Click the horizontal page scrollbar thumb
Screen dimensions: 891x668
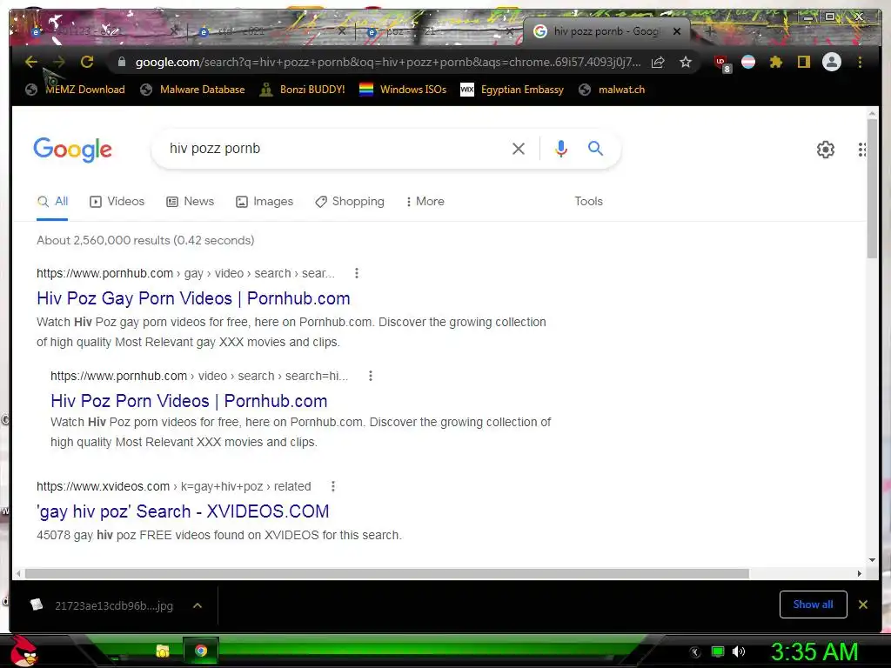point(386,574)
